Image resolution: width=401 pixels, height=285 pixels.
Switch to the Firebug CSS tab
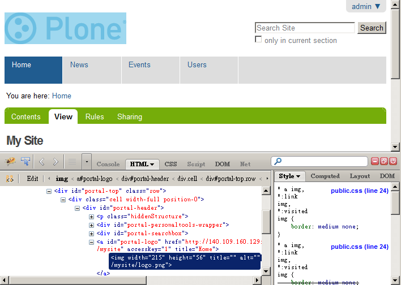click(170, 164)
